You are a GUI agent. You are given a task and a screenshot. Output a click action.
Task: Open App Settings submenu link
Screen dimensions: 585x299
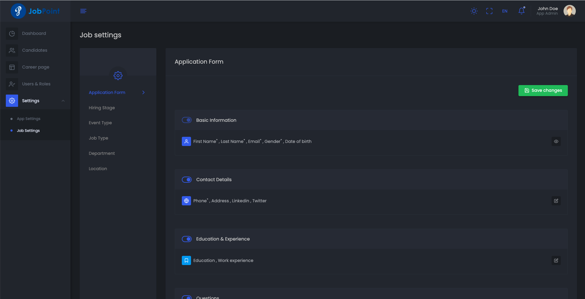(x=29, y=119)
